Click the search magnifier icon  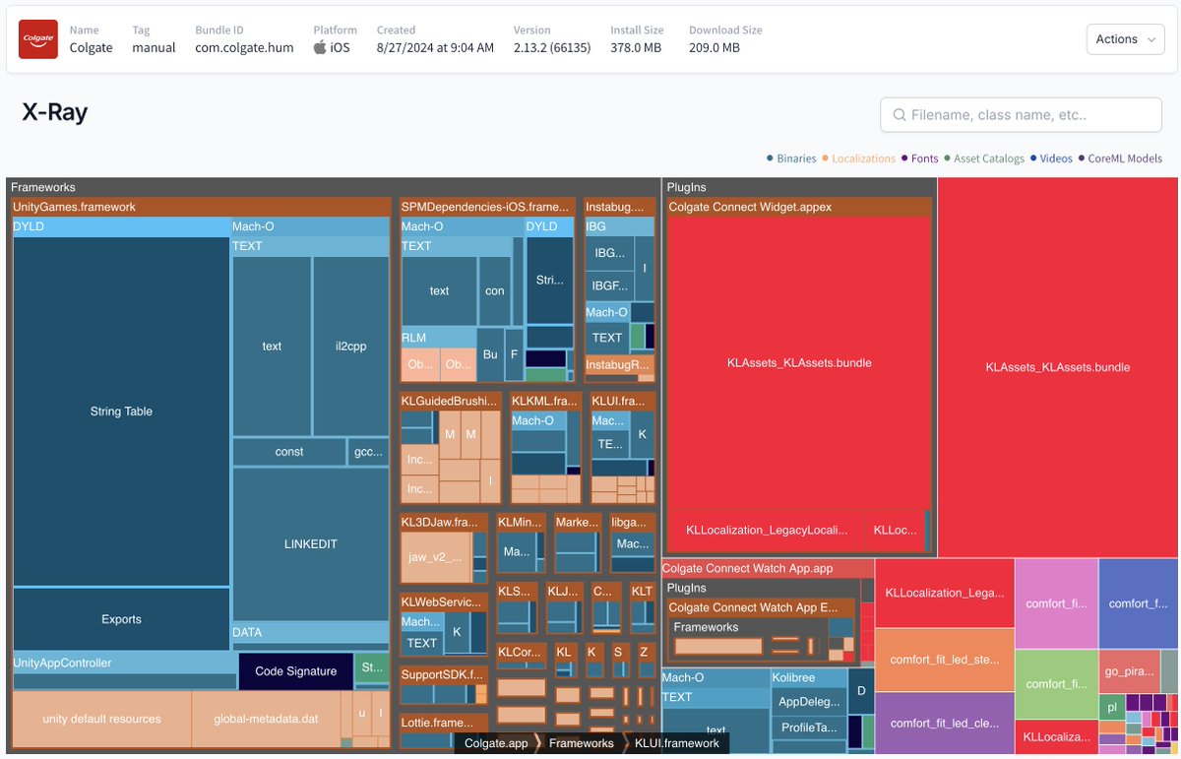[x=899, y=115]
